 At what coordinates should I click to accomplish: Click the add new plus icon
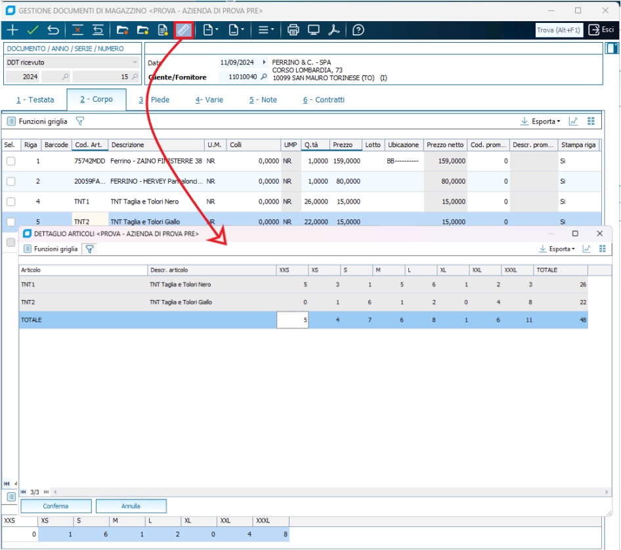click(x=12, y=30)
